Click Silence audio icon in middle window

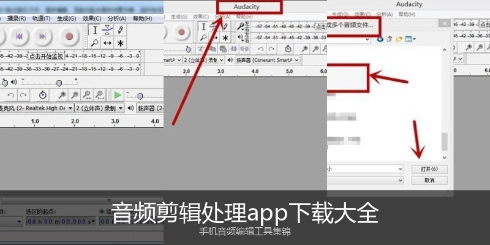tap(244, 49)
